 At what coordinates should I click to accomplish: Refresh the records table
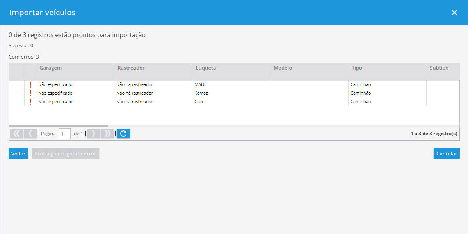[123, 134]
